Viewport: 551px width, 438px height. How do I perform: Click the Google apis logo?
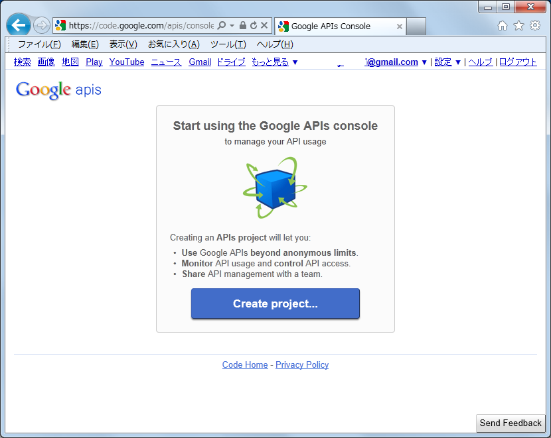point(58,90)
